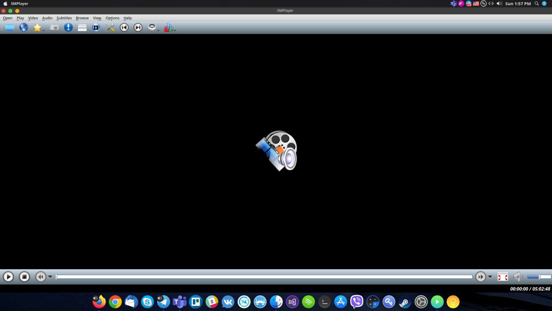552x311 pixels.
Task: Click the system volume icon in menu bar
Action: point(499,3)
